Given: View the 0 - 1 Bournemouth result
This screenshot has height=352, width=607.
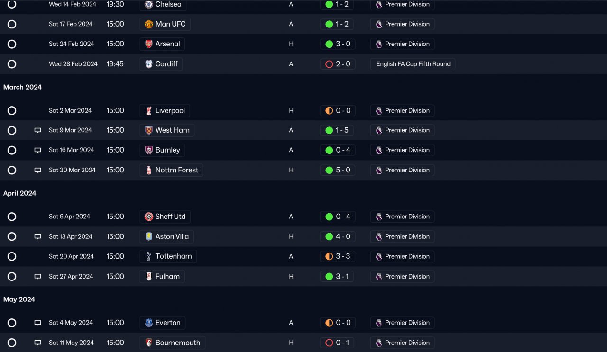Looking at the screenshot, I should (338, 343).
